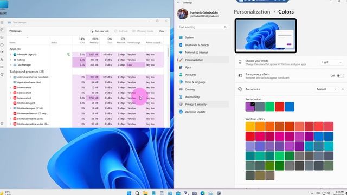
Task: Click End task button in Task Manager
Action: click(121, 31)
